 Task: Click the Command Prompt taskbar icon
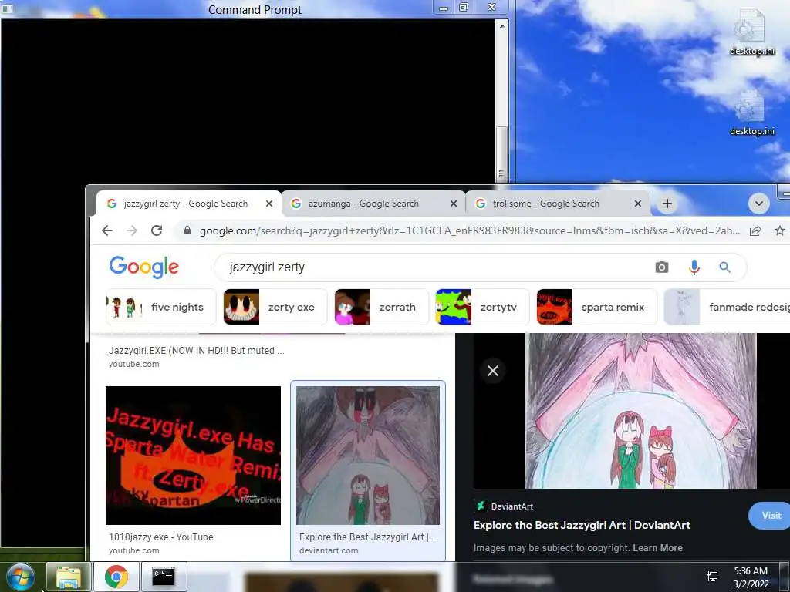pos(164,577)
